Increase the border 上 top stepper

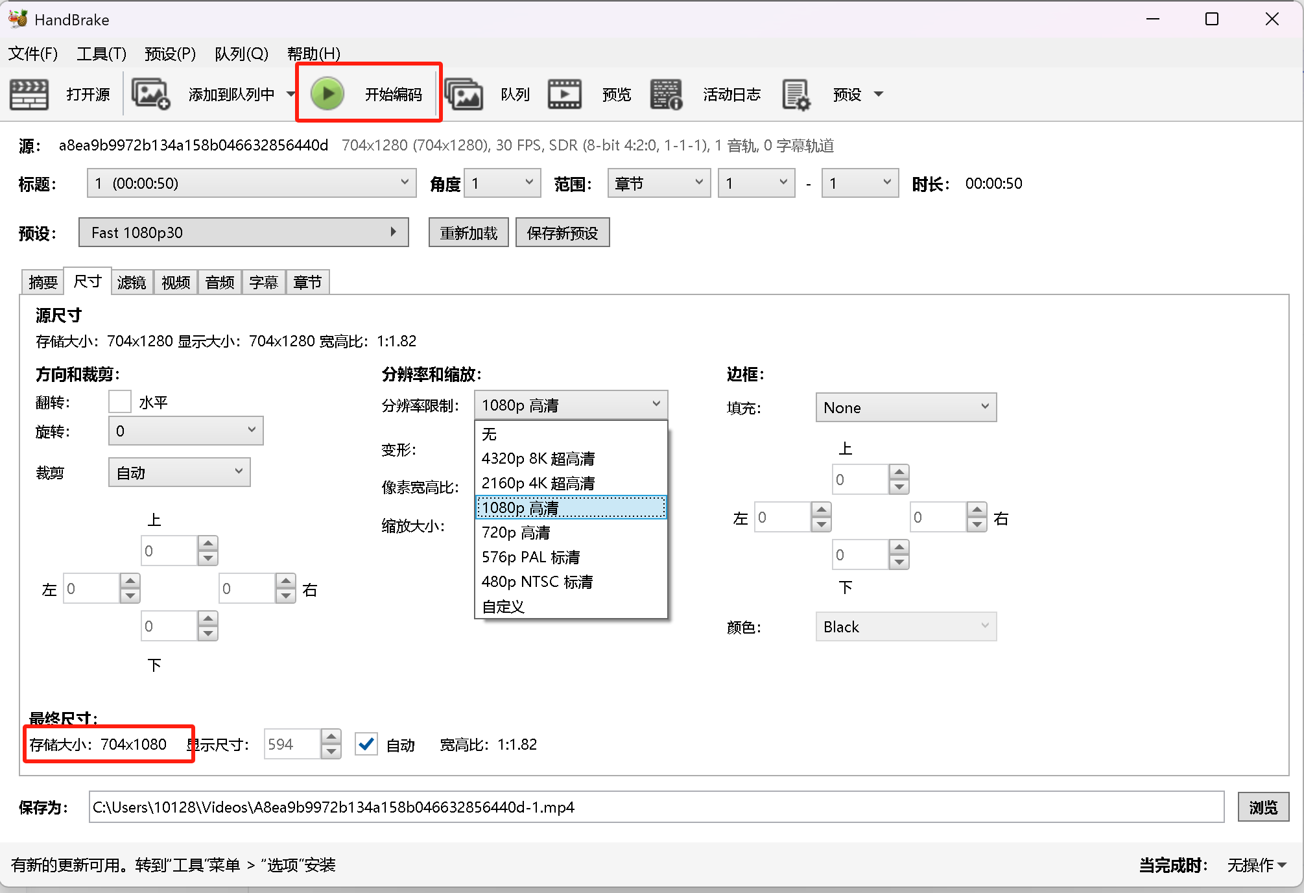click(x=899, y=472)
